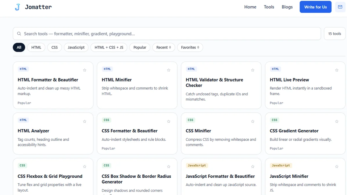
Task: Star the HTML Minifier tool
Action: tap(169, 70)
